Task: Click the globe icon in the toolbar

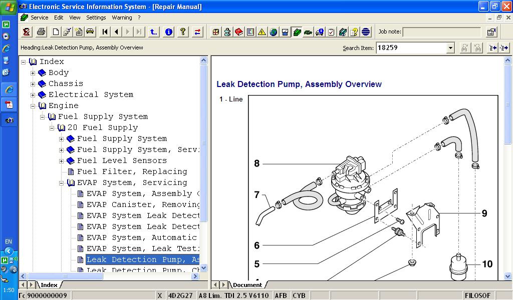Action: (x=274, y=32)
